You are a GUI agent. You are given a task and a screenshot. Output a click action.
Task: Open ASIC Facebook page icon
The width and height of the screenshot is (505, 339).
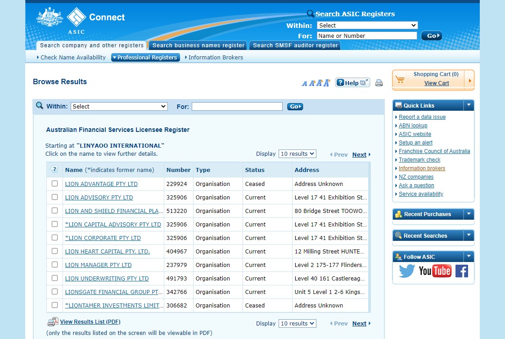pyautogui.click(x=462, y=271)
